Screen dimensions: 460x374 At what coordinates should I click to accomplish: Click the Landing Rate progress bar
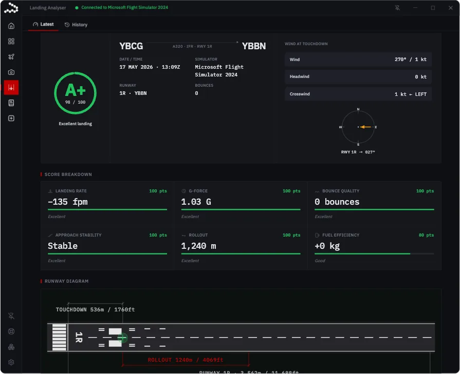point(107,209)
